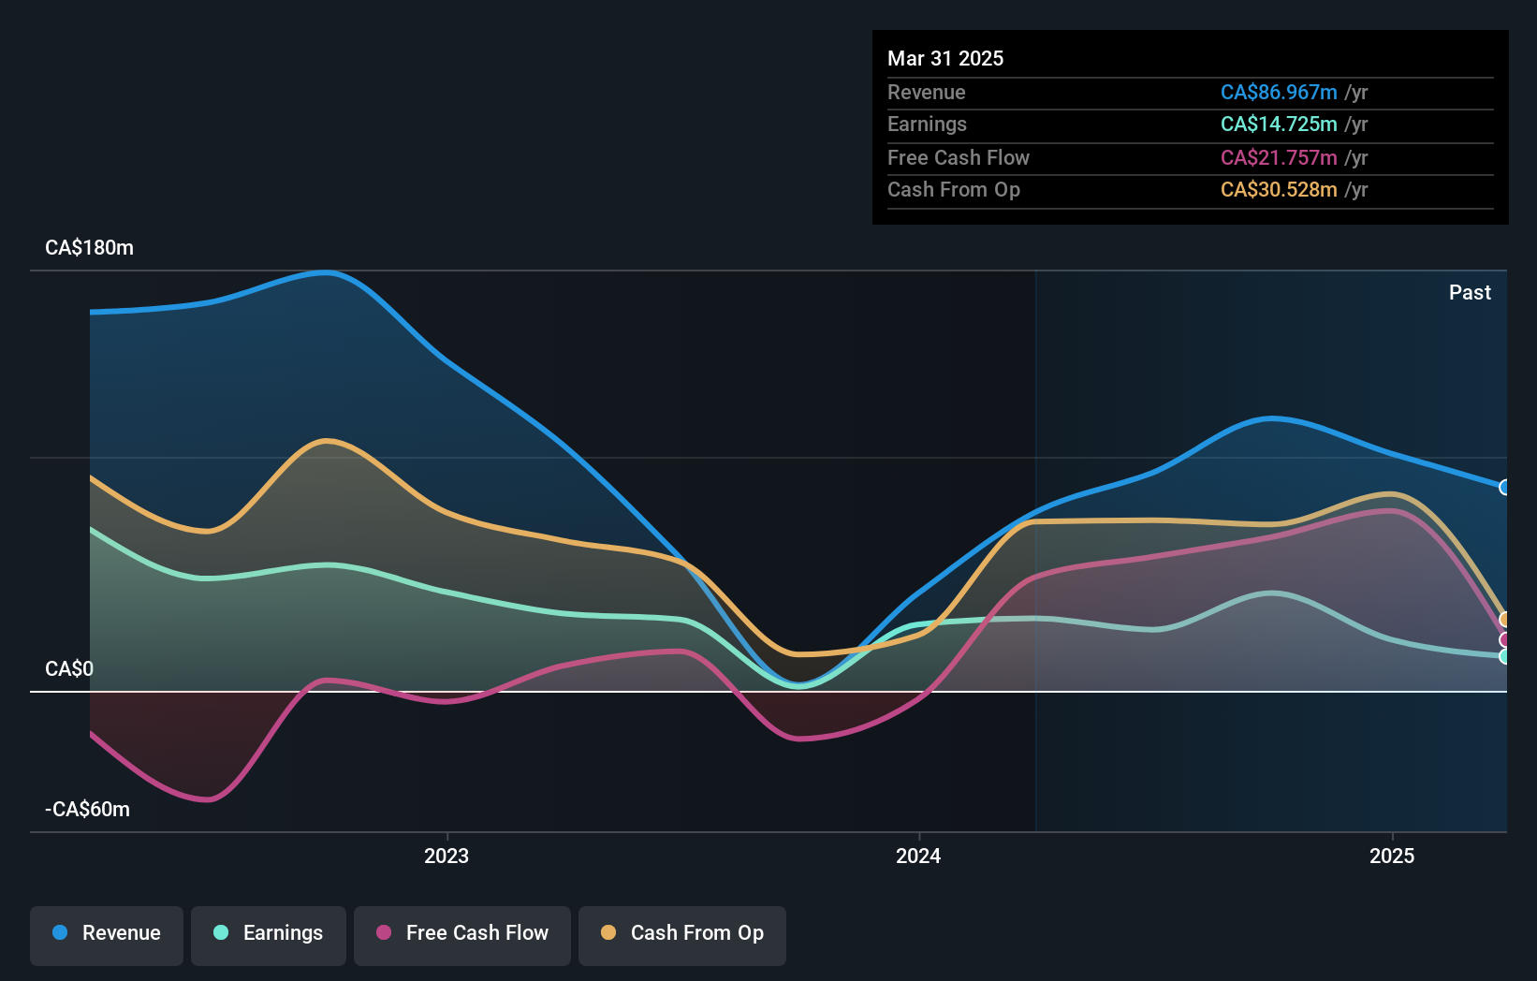Viewport: 1537px width, 981px height.
Task: Click the CA$30.528m cash from op value
Action: coord(1279,189)
